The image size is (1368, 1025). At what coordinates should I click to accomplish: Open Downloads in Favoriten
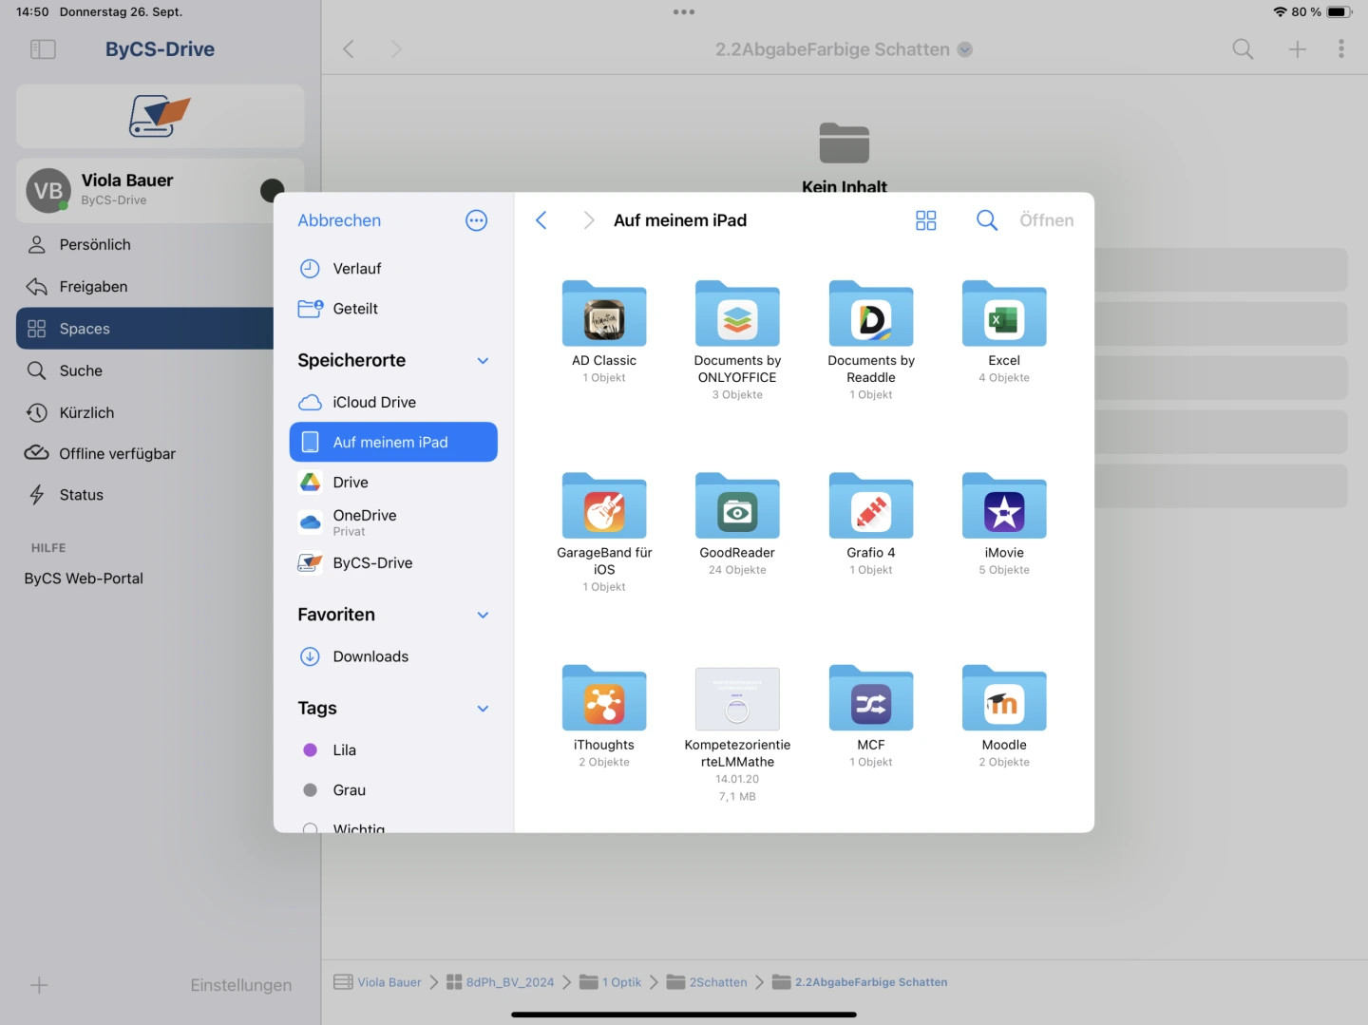[370, 656]
